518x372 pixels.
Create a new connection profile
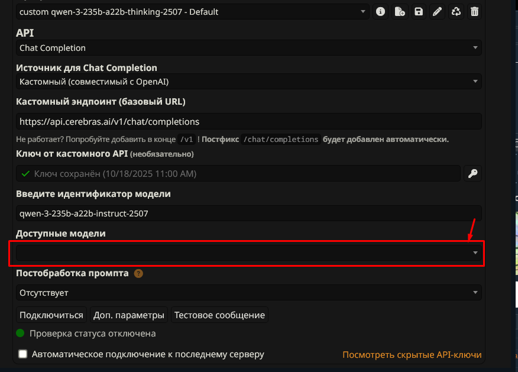coord(400,11)
